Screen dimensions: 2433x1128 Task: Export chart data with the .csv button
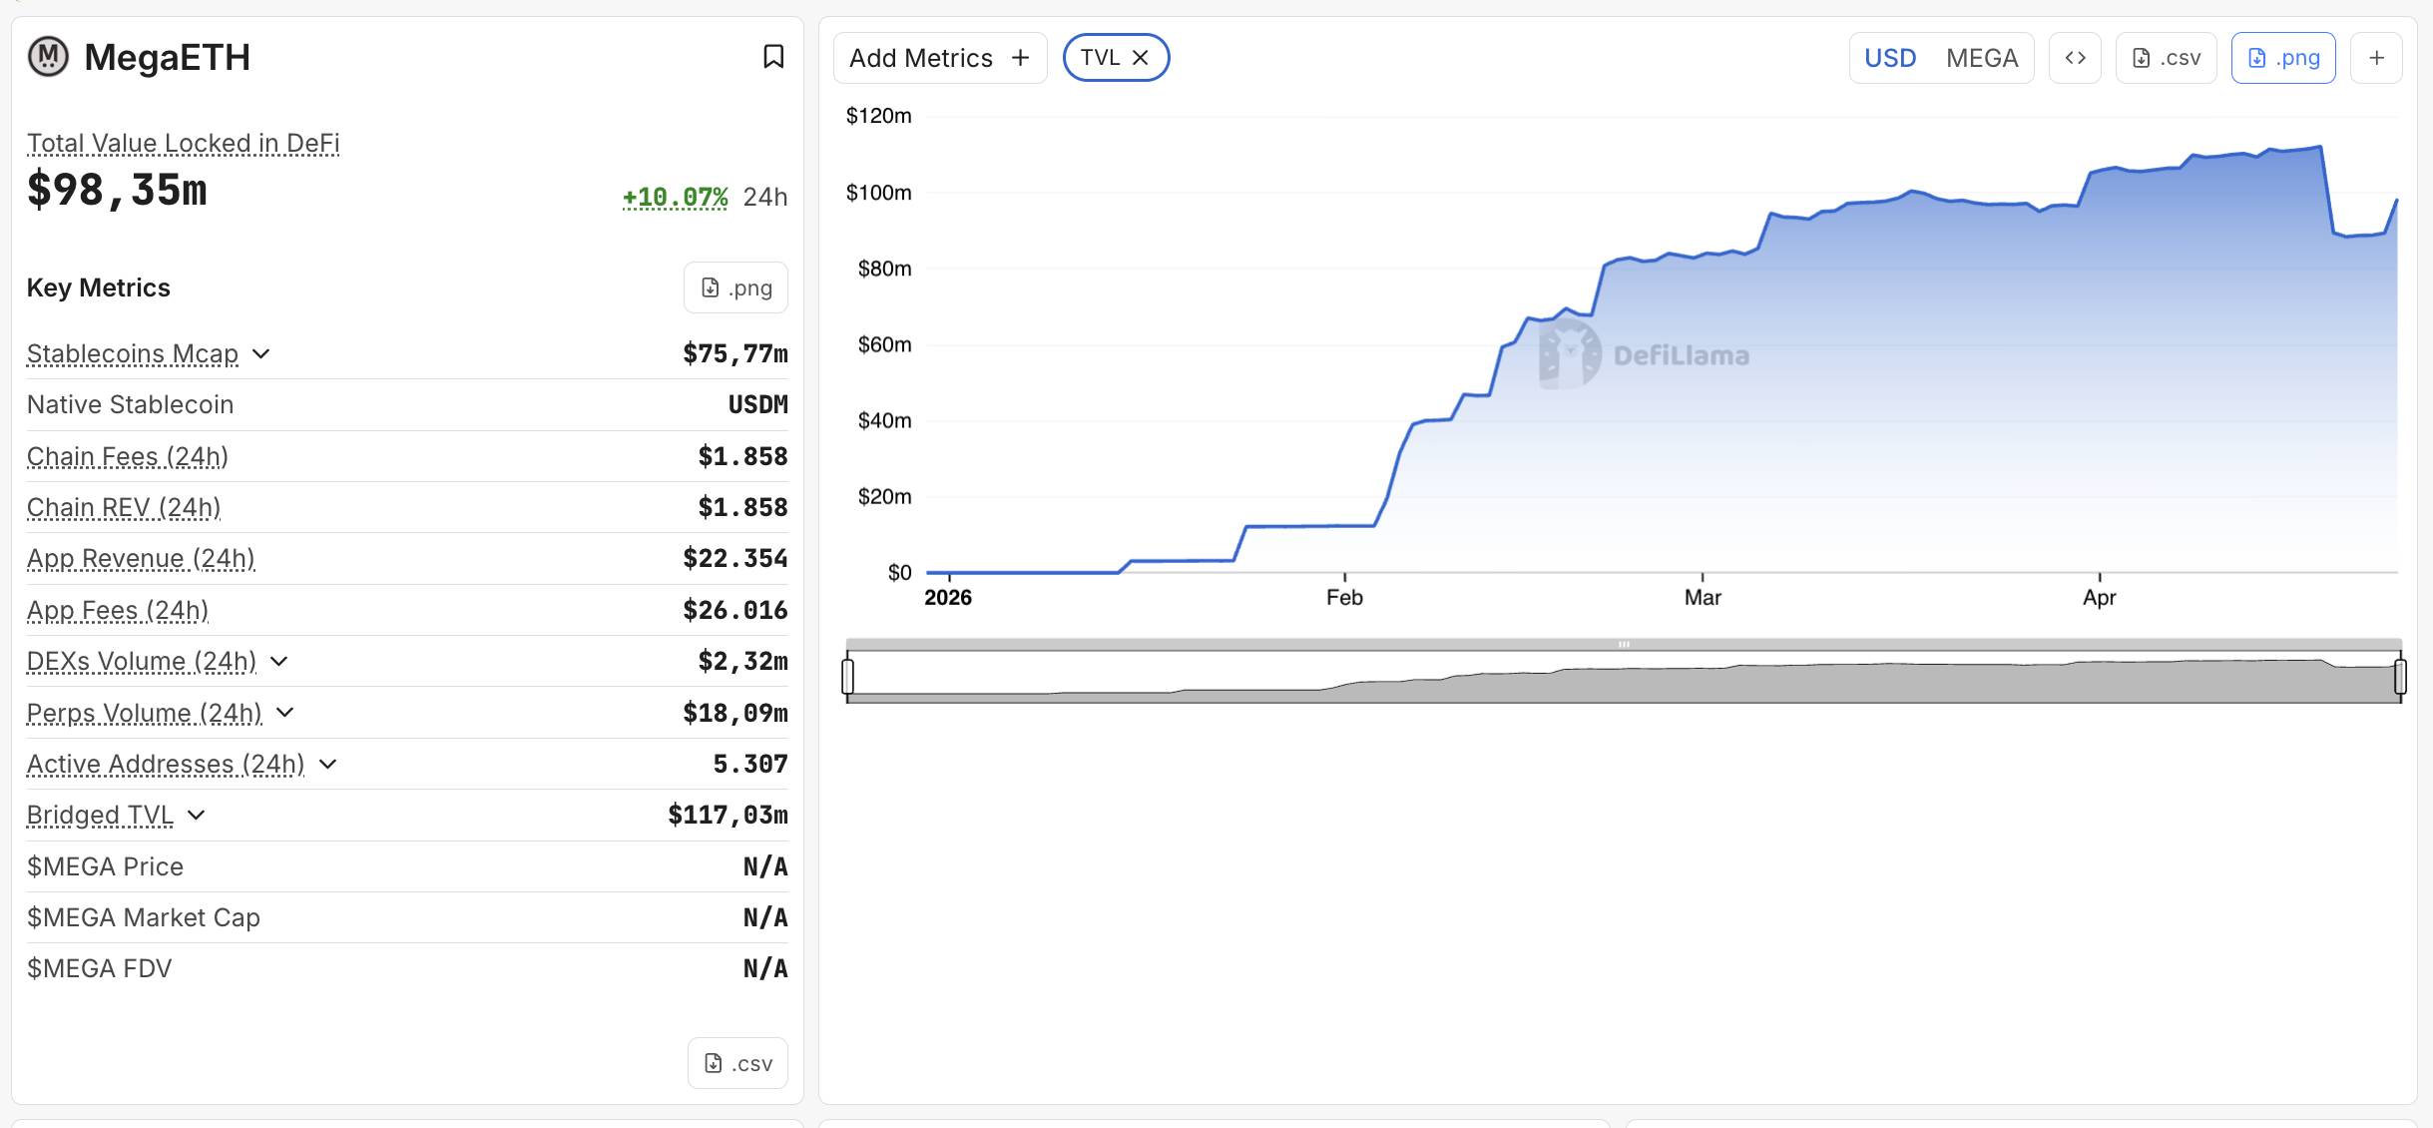coord(2166,57)
